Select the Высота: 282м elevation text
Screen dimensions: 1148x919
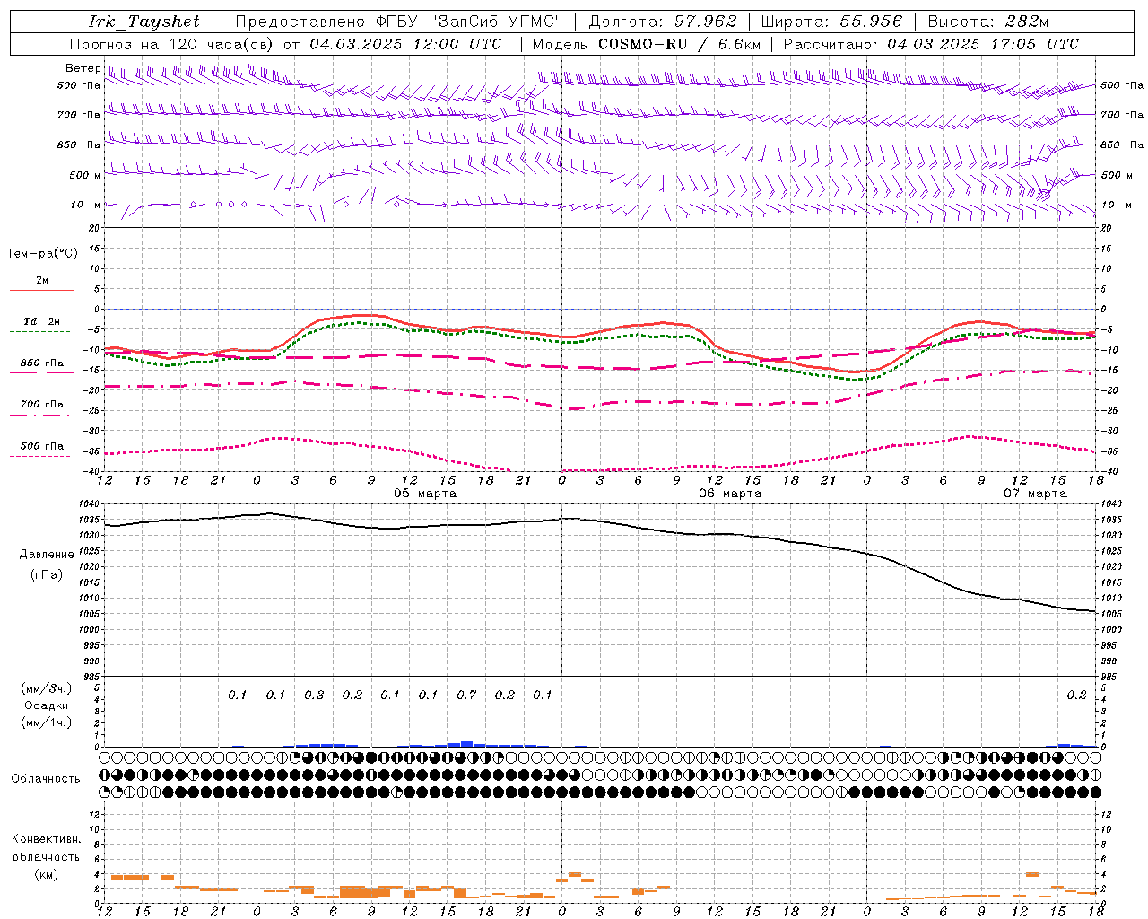(988, 22)
